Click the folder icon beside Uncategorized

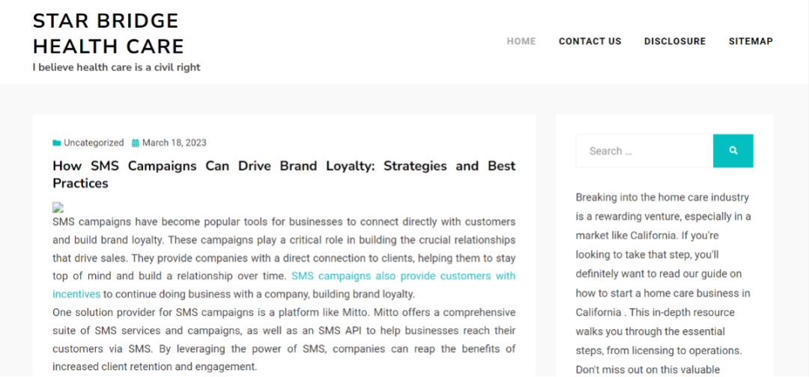tap(57, 143)
